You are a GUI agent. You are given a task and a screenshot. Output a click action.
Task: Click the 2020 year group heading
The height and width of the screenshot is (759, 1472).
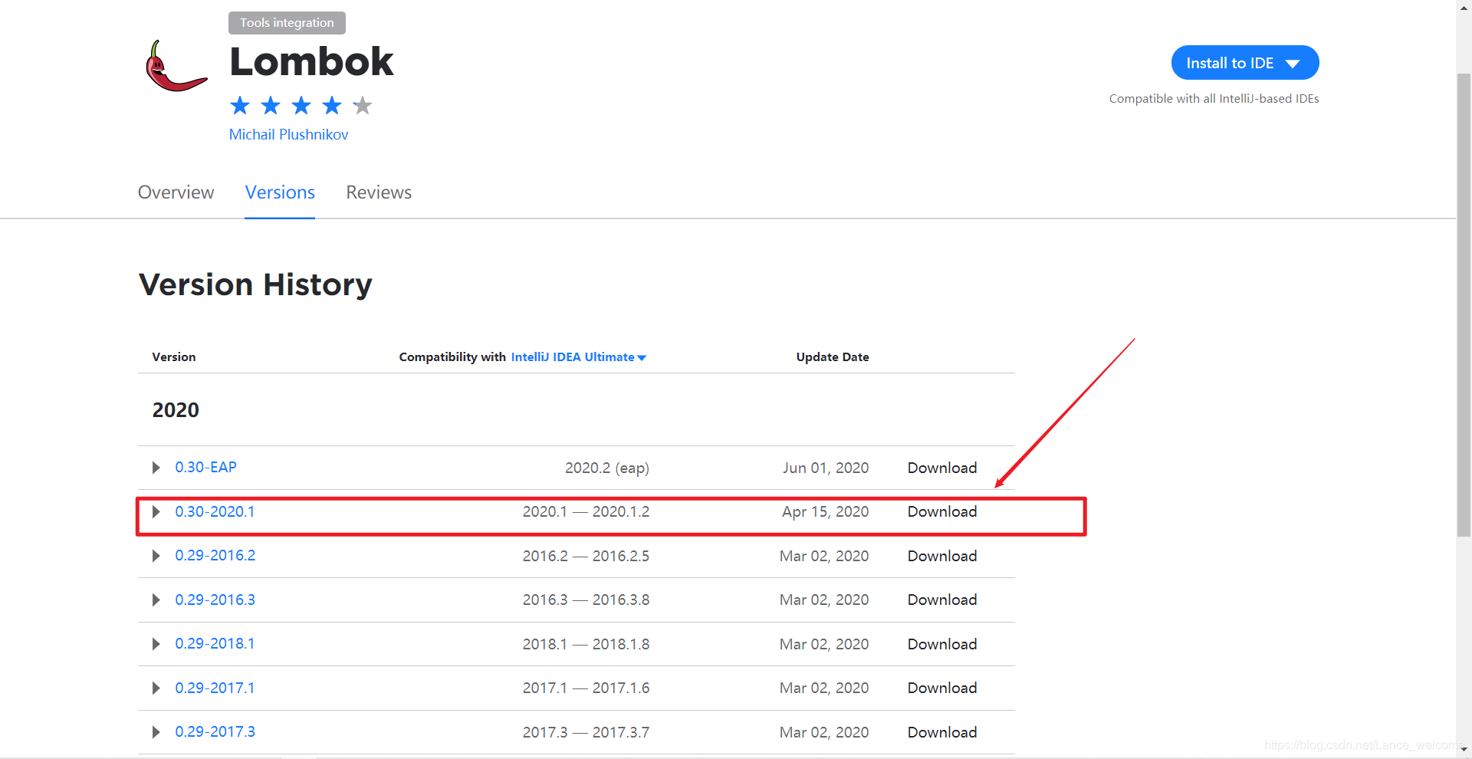pyautogui.click(x=176, y=410)
